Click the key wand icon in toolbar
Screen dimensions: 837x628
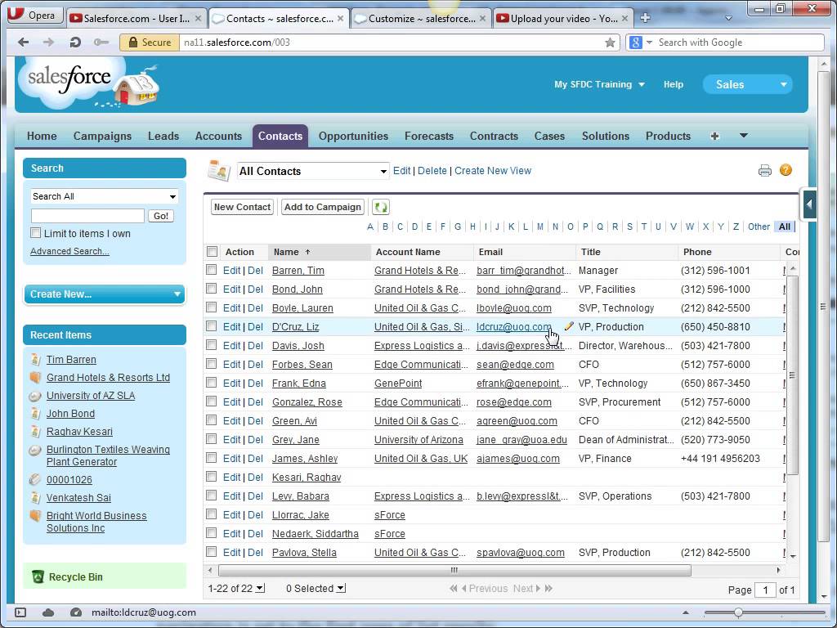(101, 43)
